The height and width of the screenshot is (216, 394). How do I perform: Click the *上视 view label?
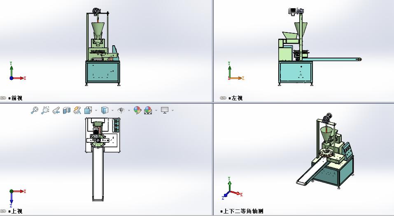click(x=15, y=211)
